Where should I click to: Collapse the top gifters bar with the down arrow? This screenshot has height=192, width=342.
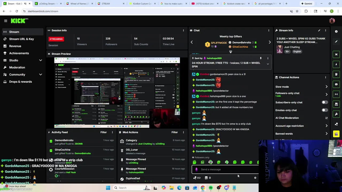click(231, 52)
